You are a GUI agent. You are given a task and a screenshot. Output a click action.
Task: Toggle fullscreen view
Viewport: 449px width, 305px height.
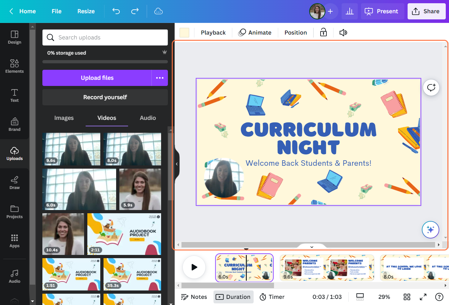pos(423,297)
